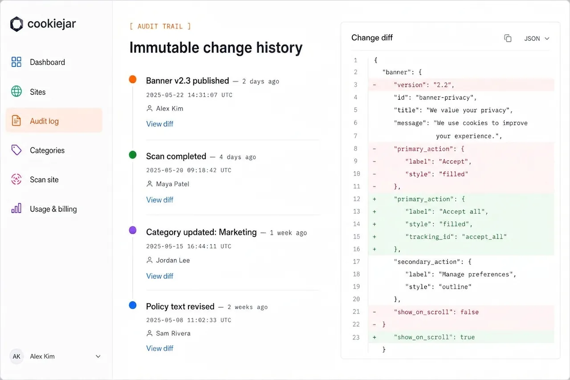The height and width of the screenshot is (380, 570).
Task: Click the green timeline dot for Scan completed
Action: [x=132, y=155]
